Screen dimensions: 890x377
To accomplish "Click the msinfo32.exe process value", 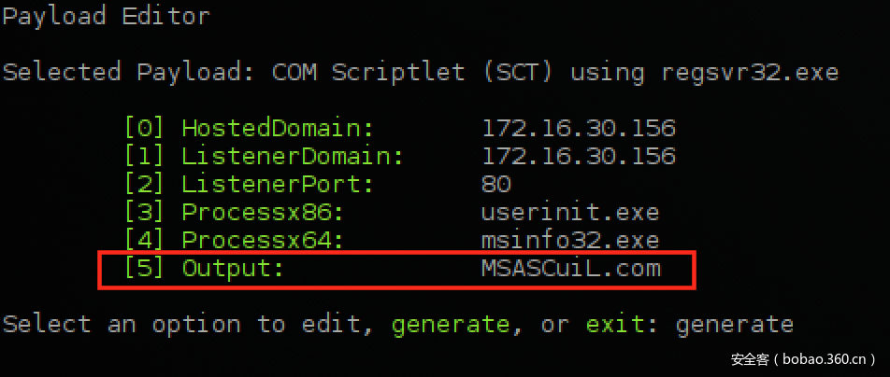I will tap(570, 241).
